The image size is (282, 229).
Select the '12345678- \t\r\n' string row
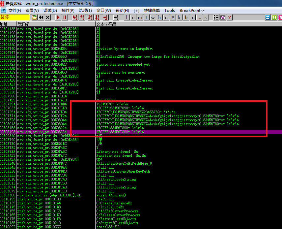click(x=141, y=104)
